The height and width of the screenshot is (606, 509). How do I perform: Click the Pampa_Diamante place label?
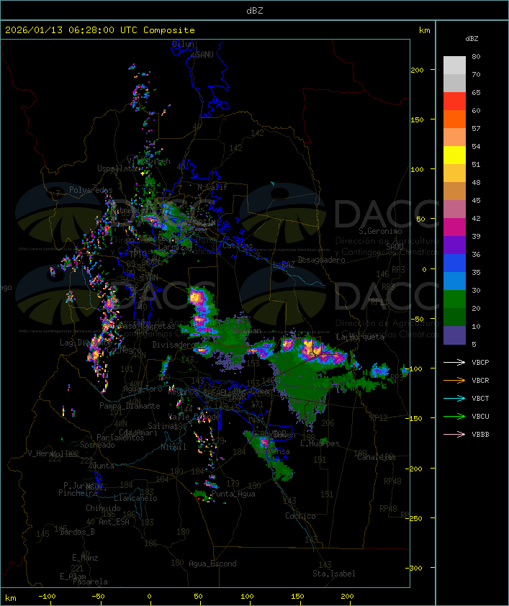130,406
